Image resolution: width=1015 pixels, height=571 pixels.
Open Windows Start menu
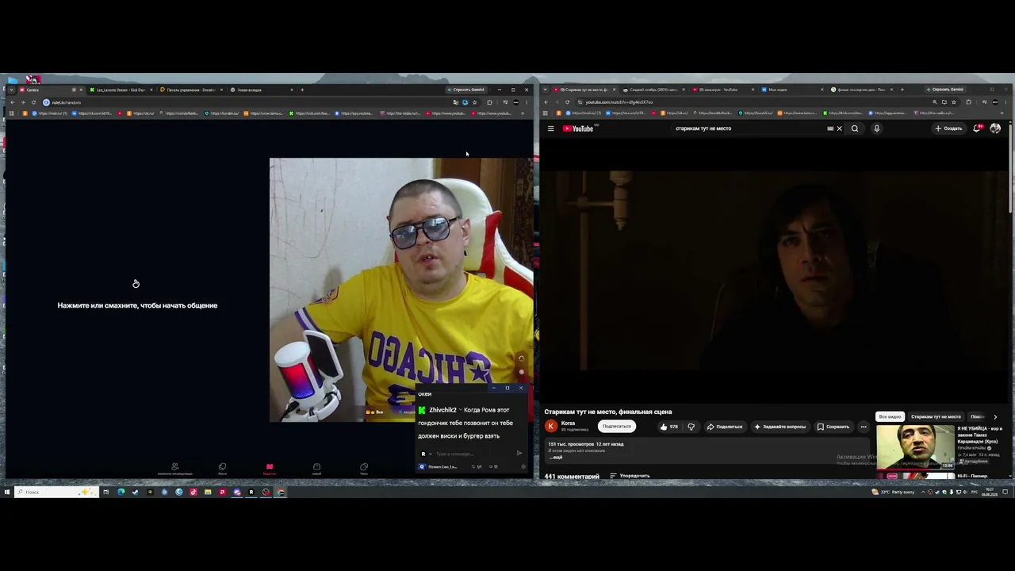pos(7,492)
